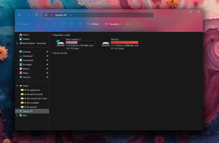Click the pin icon next to Video
This screenshot has width=219, height=143.
[x=47, y=73]
